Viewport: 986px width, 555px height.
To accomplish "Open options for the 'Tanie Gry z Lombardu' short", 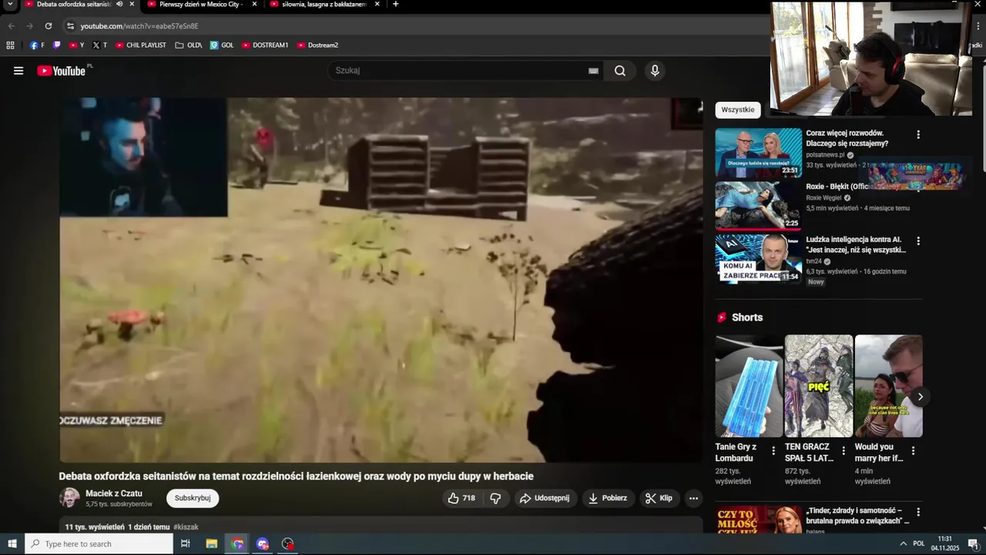I will (x=773, y=451).
